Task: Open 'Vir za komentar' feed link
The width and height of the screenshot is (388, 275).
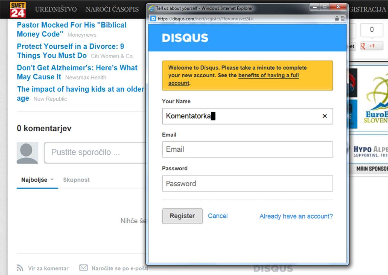Action: click(48, 268)
